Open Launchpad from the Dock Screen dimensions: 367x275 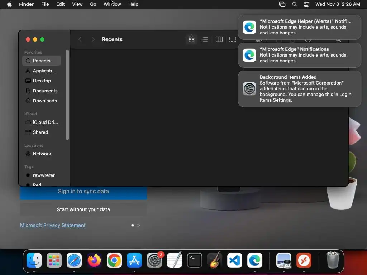click(x=54, y=260)
